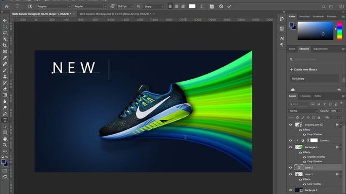Screen dimensions: 346x194
Task: Open My Library
Action: click(314, 79)
